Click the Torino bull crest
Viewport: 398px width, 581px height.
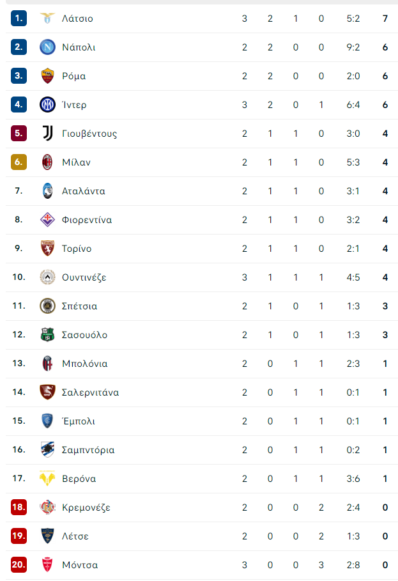coord(47,248)
